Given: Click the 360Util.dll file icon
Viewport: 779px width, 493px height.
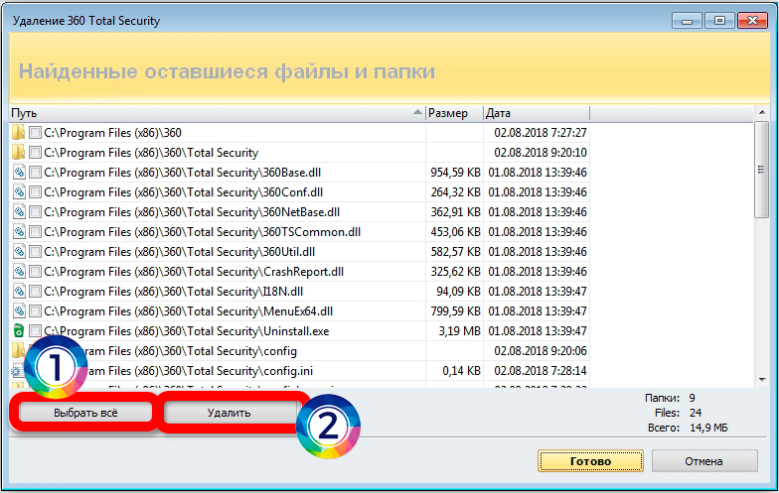Looking at the screenshot, I should tap(19, 252).
